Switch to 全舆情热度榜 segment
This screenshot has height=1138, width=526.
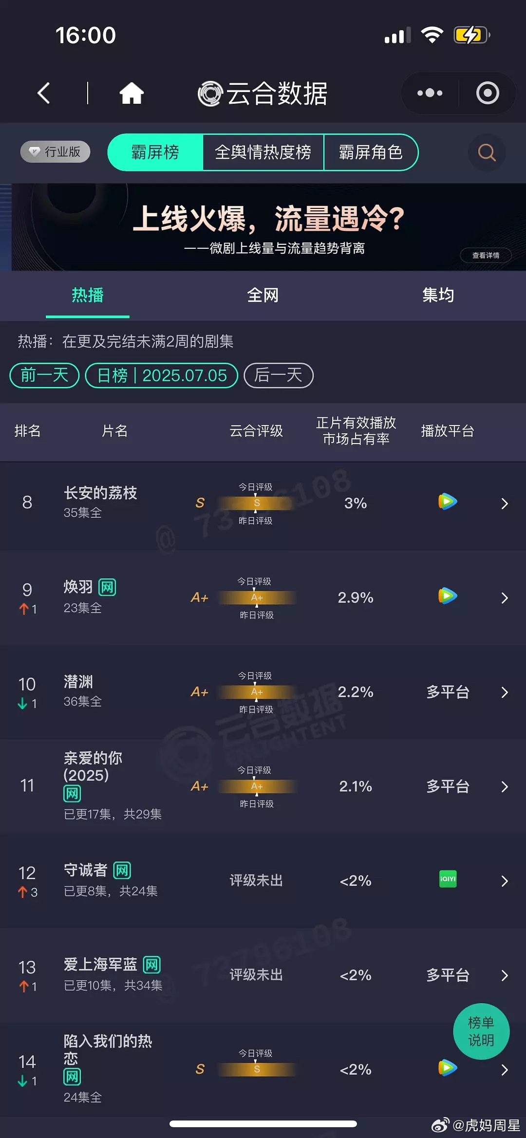click(263, 152)
